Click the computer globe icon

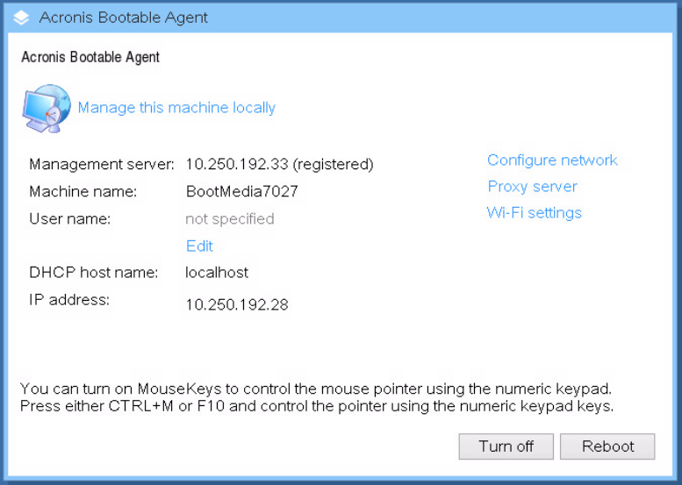(47, 109)
